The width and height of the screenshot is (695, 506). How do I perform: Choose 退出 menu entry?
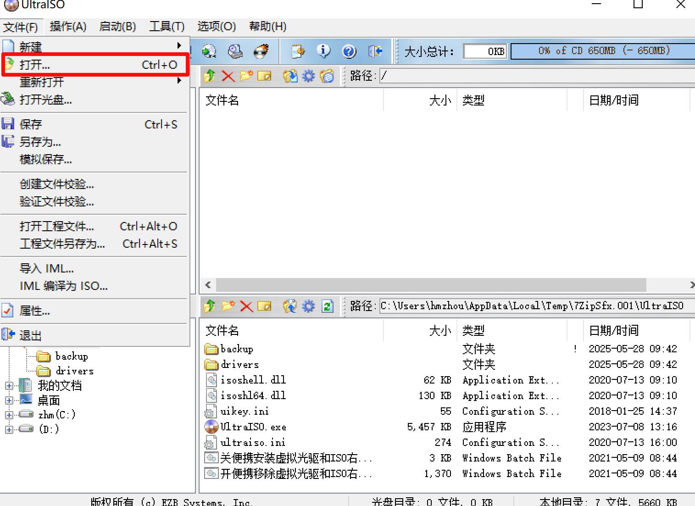95,335
